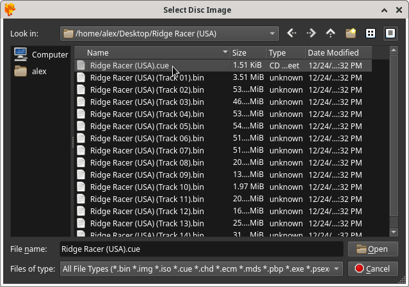The height and width of the screenshot is (287, 409).
Task: Click the CD ...eet type cell
Action: point(284,66)
